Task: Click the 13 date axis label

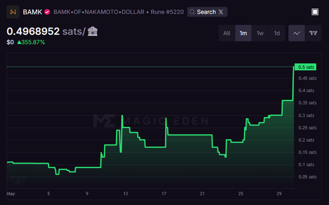Action: [125, 194]
